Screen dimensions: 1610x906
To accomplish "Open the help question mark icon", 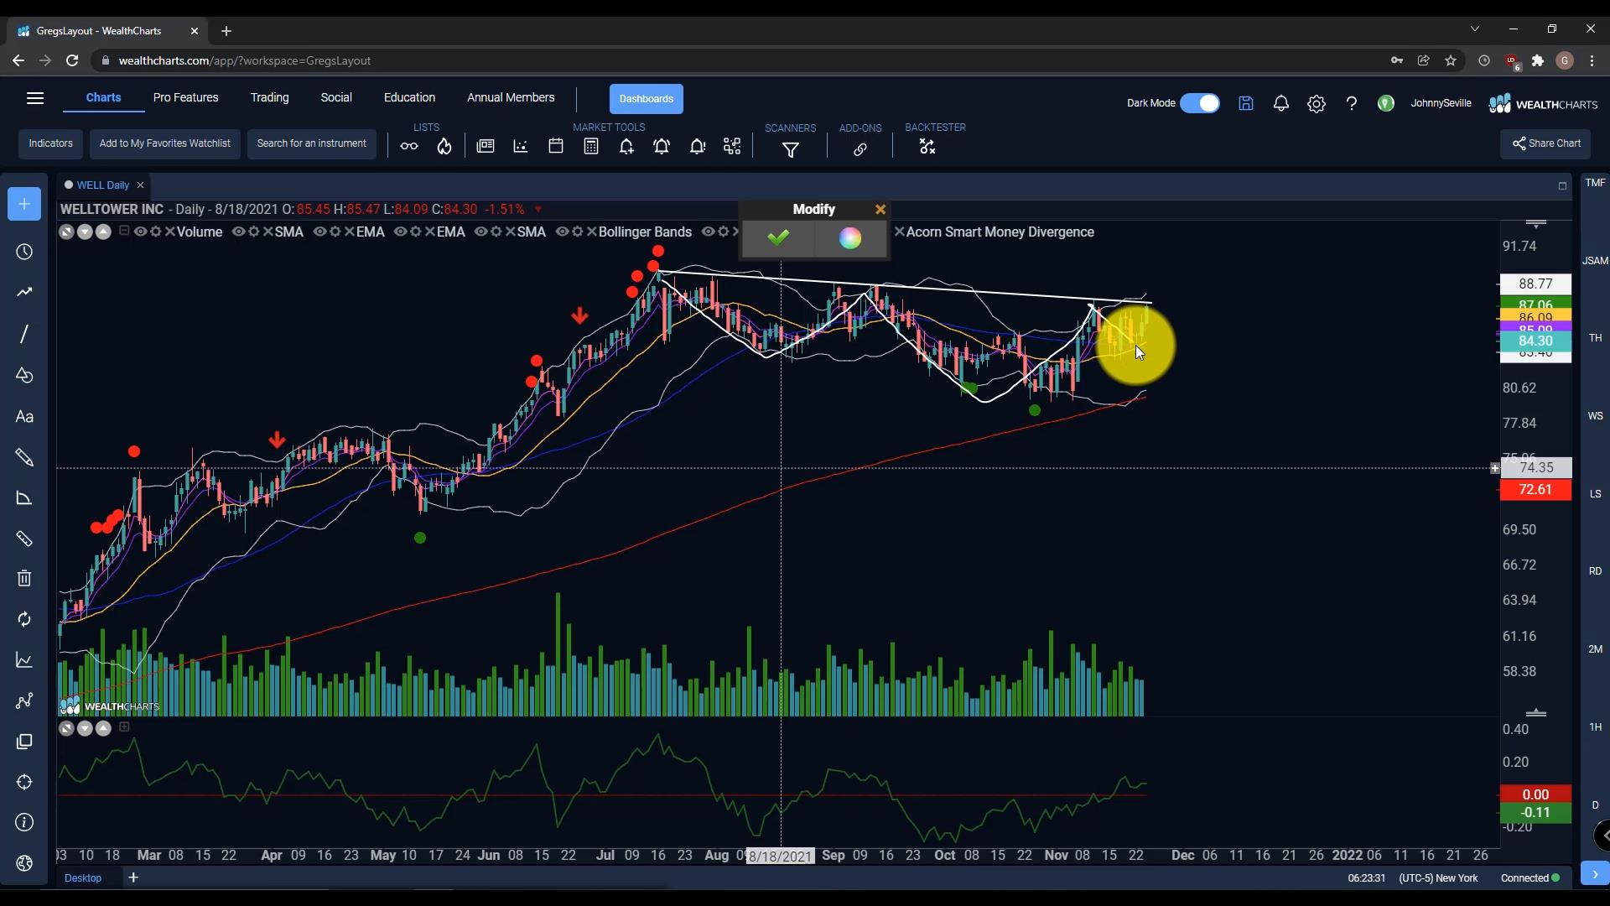I will pos(1352,104).
